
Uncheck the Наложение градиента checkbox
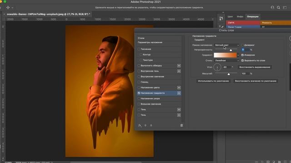[x=139, y=93]
